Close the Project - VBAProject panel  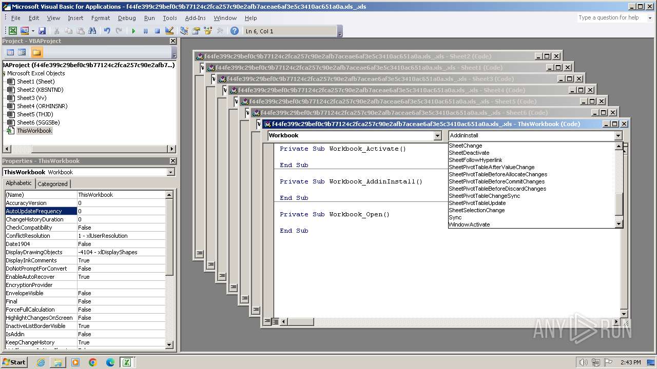[172, 41]
